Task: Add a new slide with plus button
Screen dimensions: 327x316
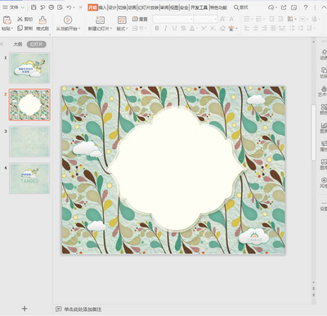Action: 25,309
